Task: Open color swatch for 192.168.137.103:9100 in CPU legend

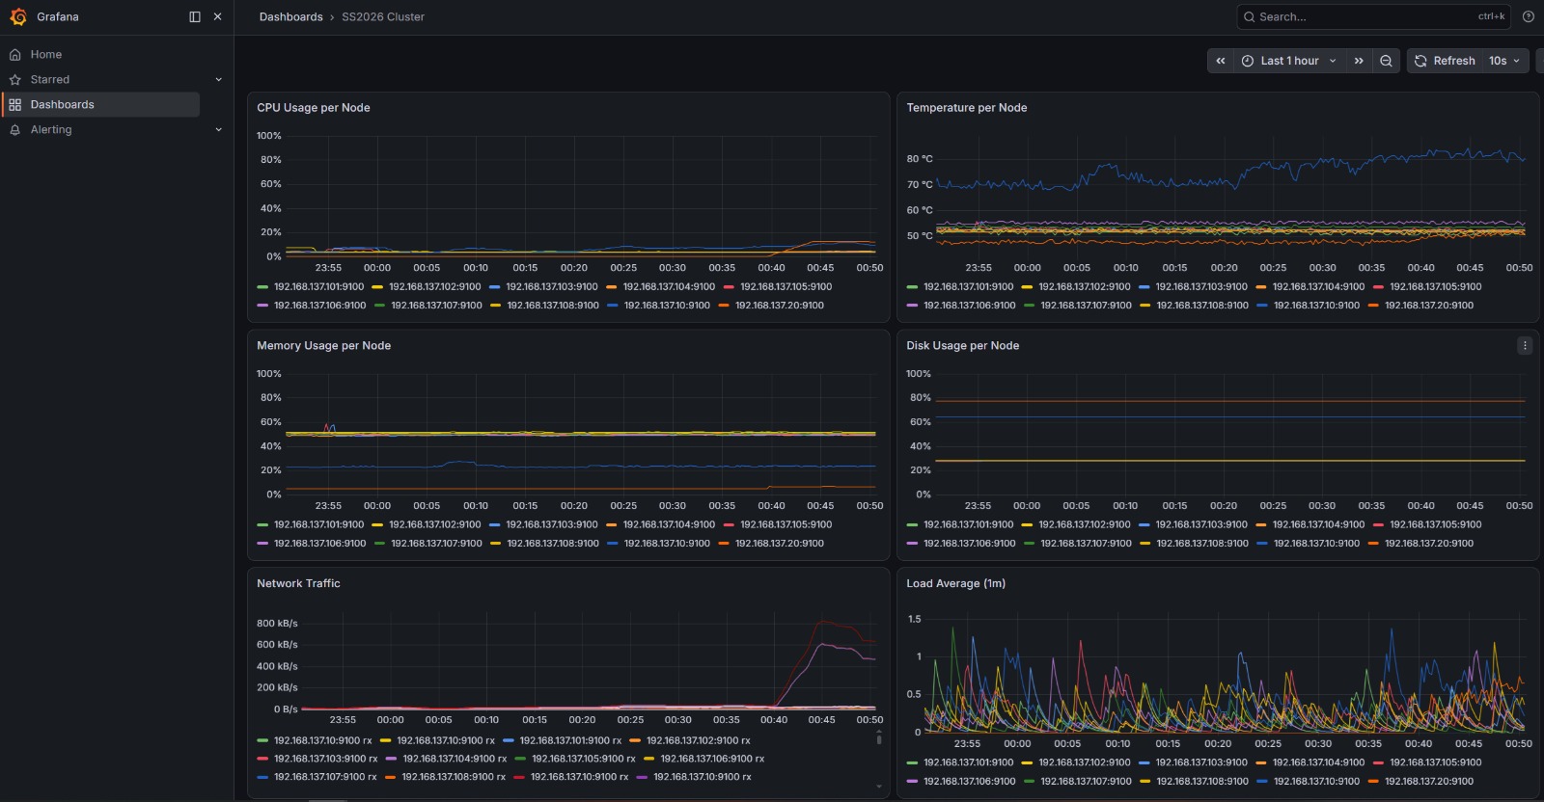Action: pos(495,287)
